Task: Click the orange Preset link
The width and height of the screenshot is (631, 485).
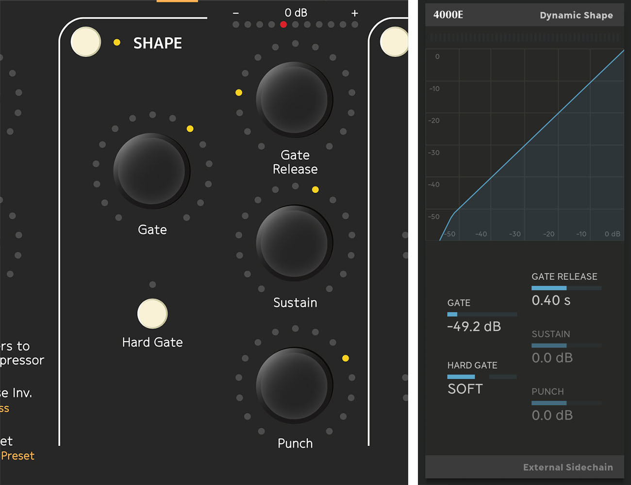Action: pyautogui.click(x=18, y=455)
